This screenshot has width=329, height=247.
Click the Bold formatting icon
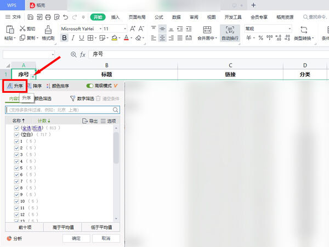pyautogui.click(x=64, y=38)
